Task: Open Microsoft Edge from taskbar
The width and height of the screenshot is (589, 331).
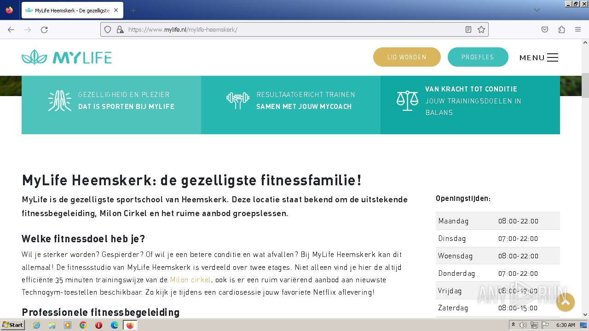Action: click(115, 325)
